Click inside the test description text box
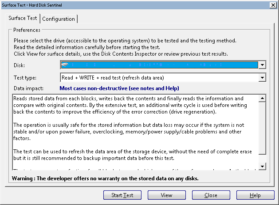279x205 pixels. point(133,133)
